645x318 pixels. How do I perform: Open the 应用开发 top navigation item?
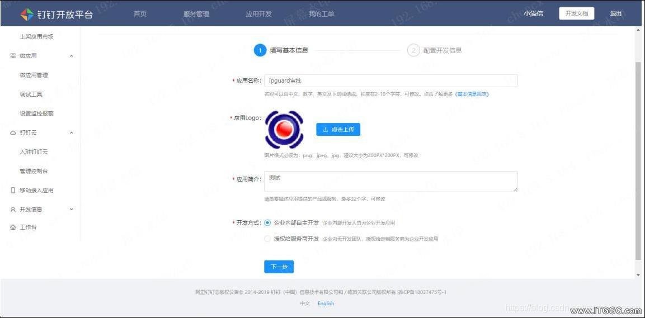(x=259, y=13)
